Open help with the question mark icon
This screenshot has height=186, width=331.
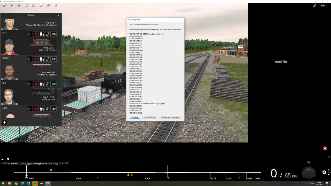pos(55,5)
